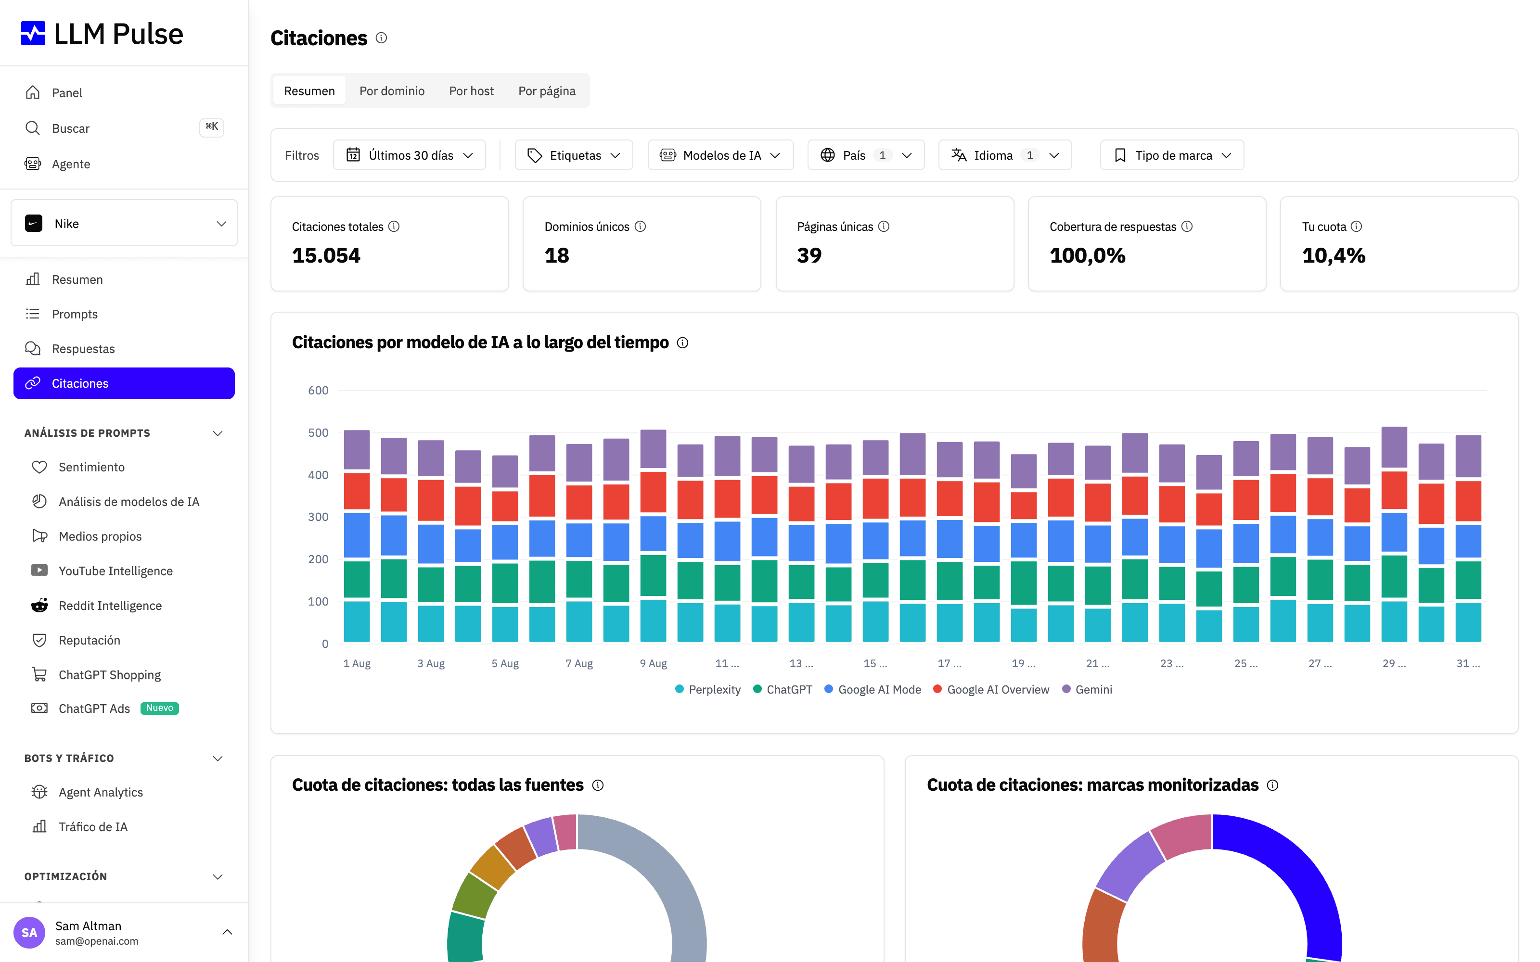This screenshot has width=1540, height=962.
Task: Open the Panel home icon
Action: [32, 93]
